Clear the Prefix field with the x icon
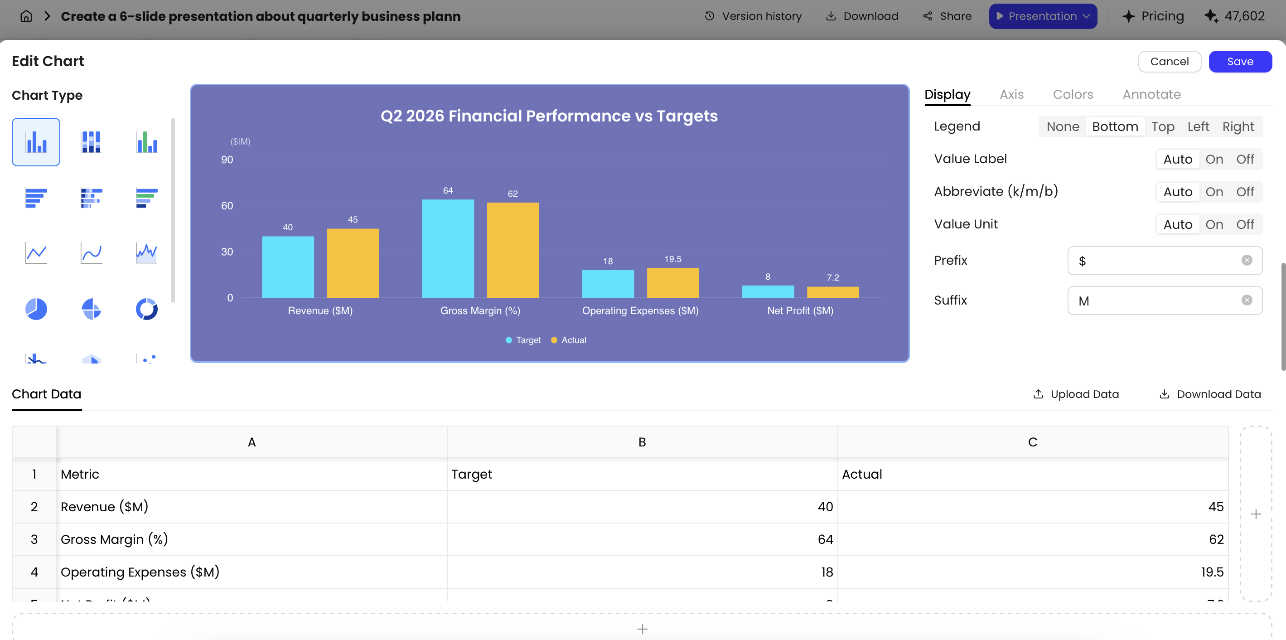This screenshot has height=640, width=1286. click(1247, 261)
